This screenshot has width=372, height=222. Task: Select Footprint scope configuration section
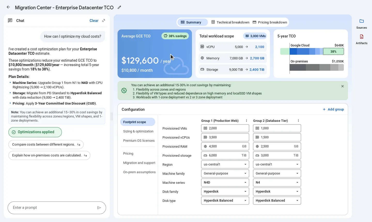pos(138,122)
